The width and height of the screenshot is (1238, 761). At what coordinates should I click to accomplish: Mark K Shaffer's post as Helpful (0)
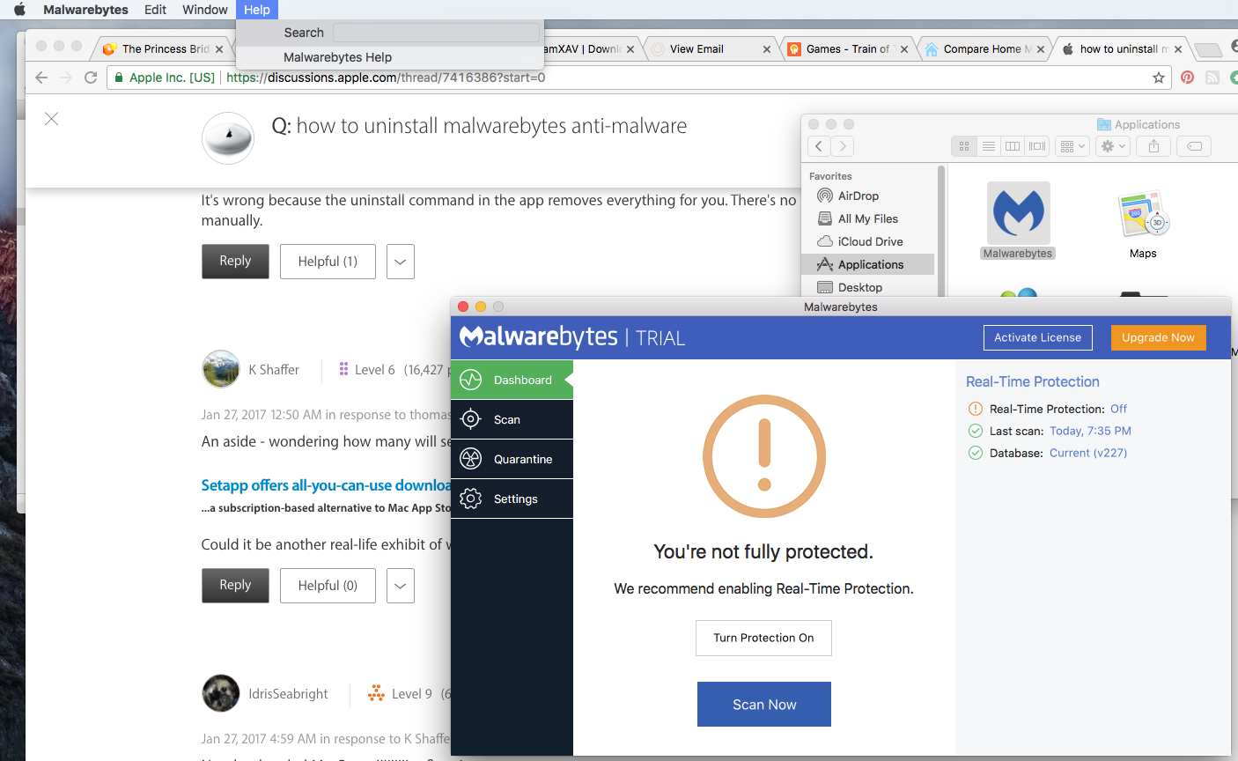tap(328, 586)
